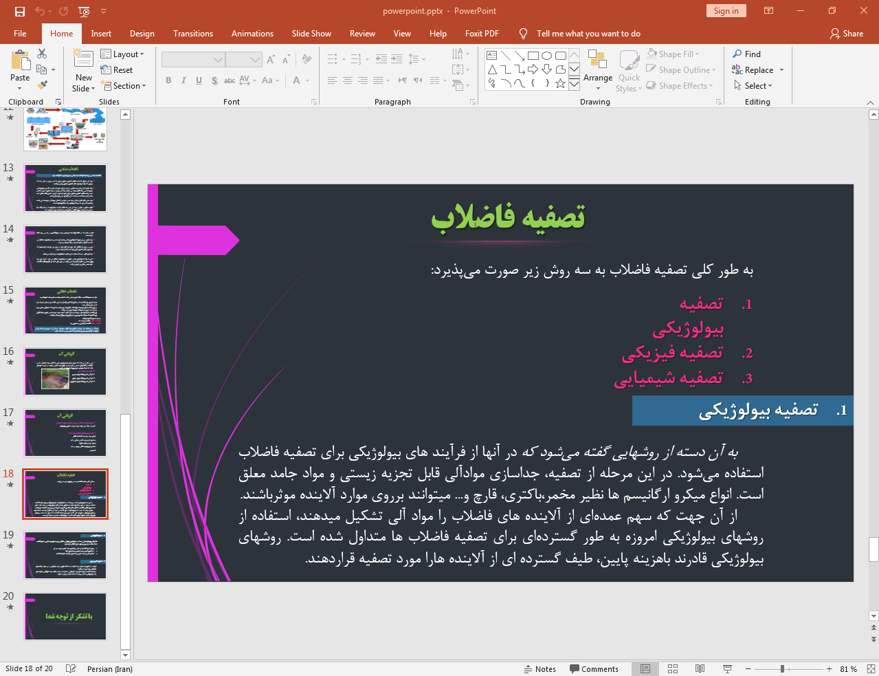
Task: Expand the Shape Outline dropdown
Action: (x=681, y=70)
